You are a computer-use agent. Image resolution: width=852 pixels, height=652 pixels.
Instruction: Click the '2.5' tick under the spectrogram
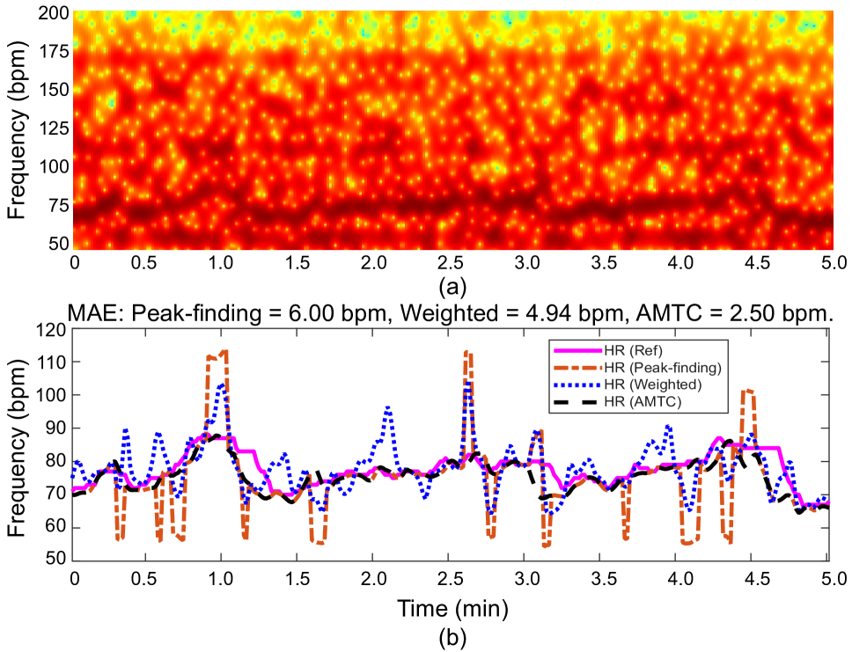[x=451, y=263]
